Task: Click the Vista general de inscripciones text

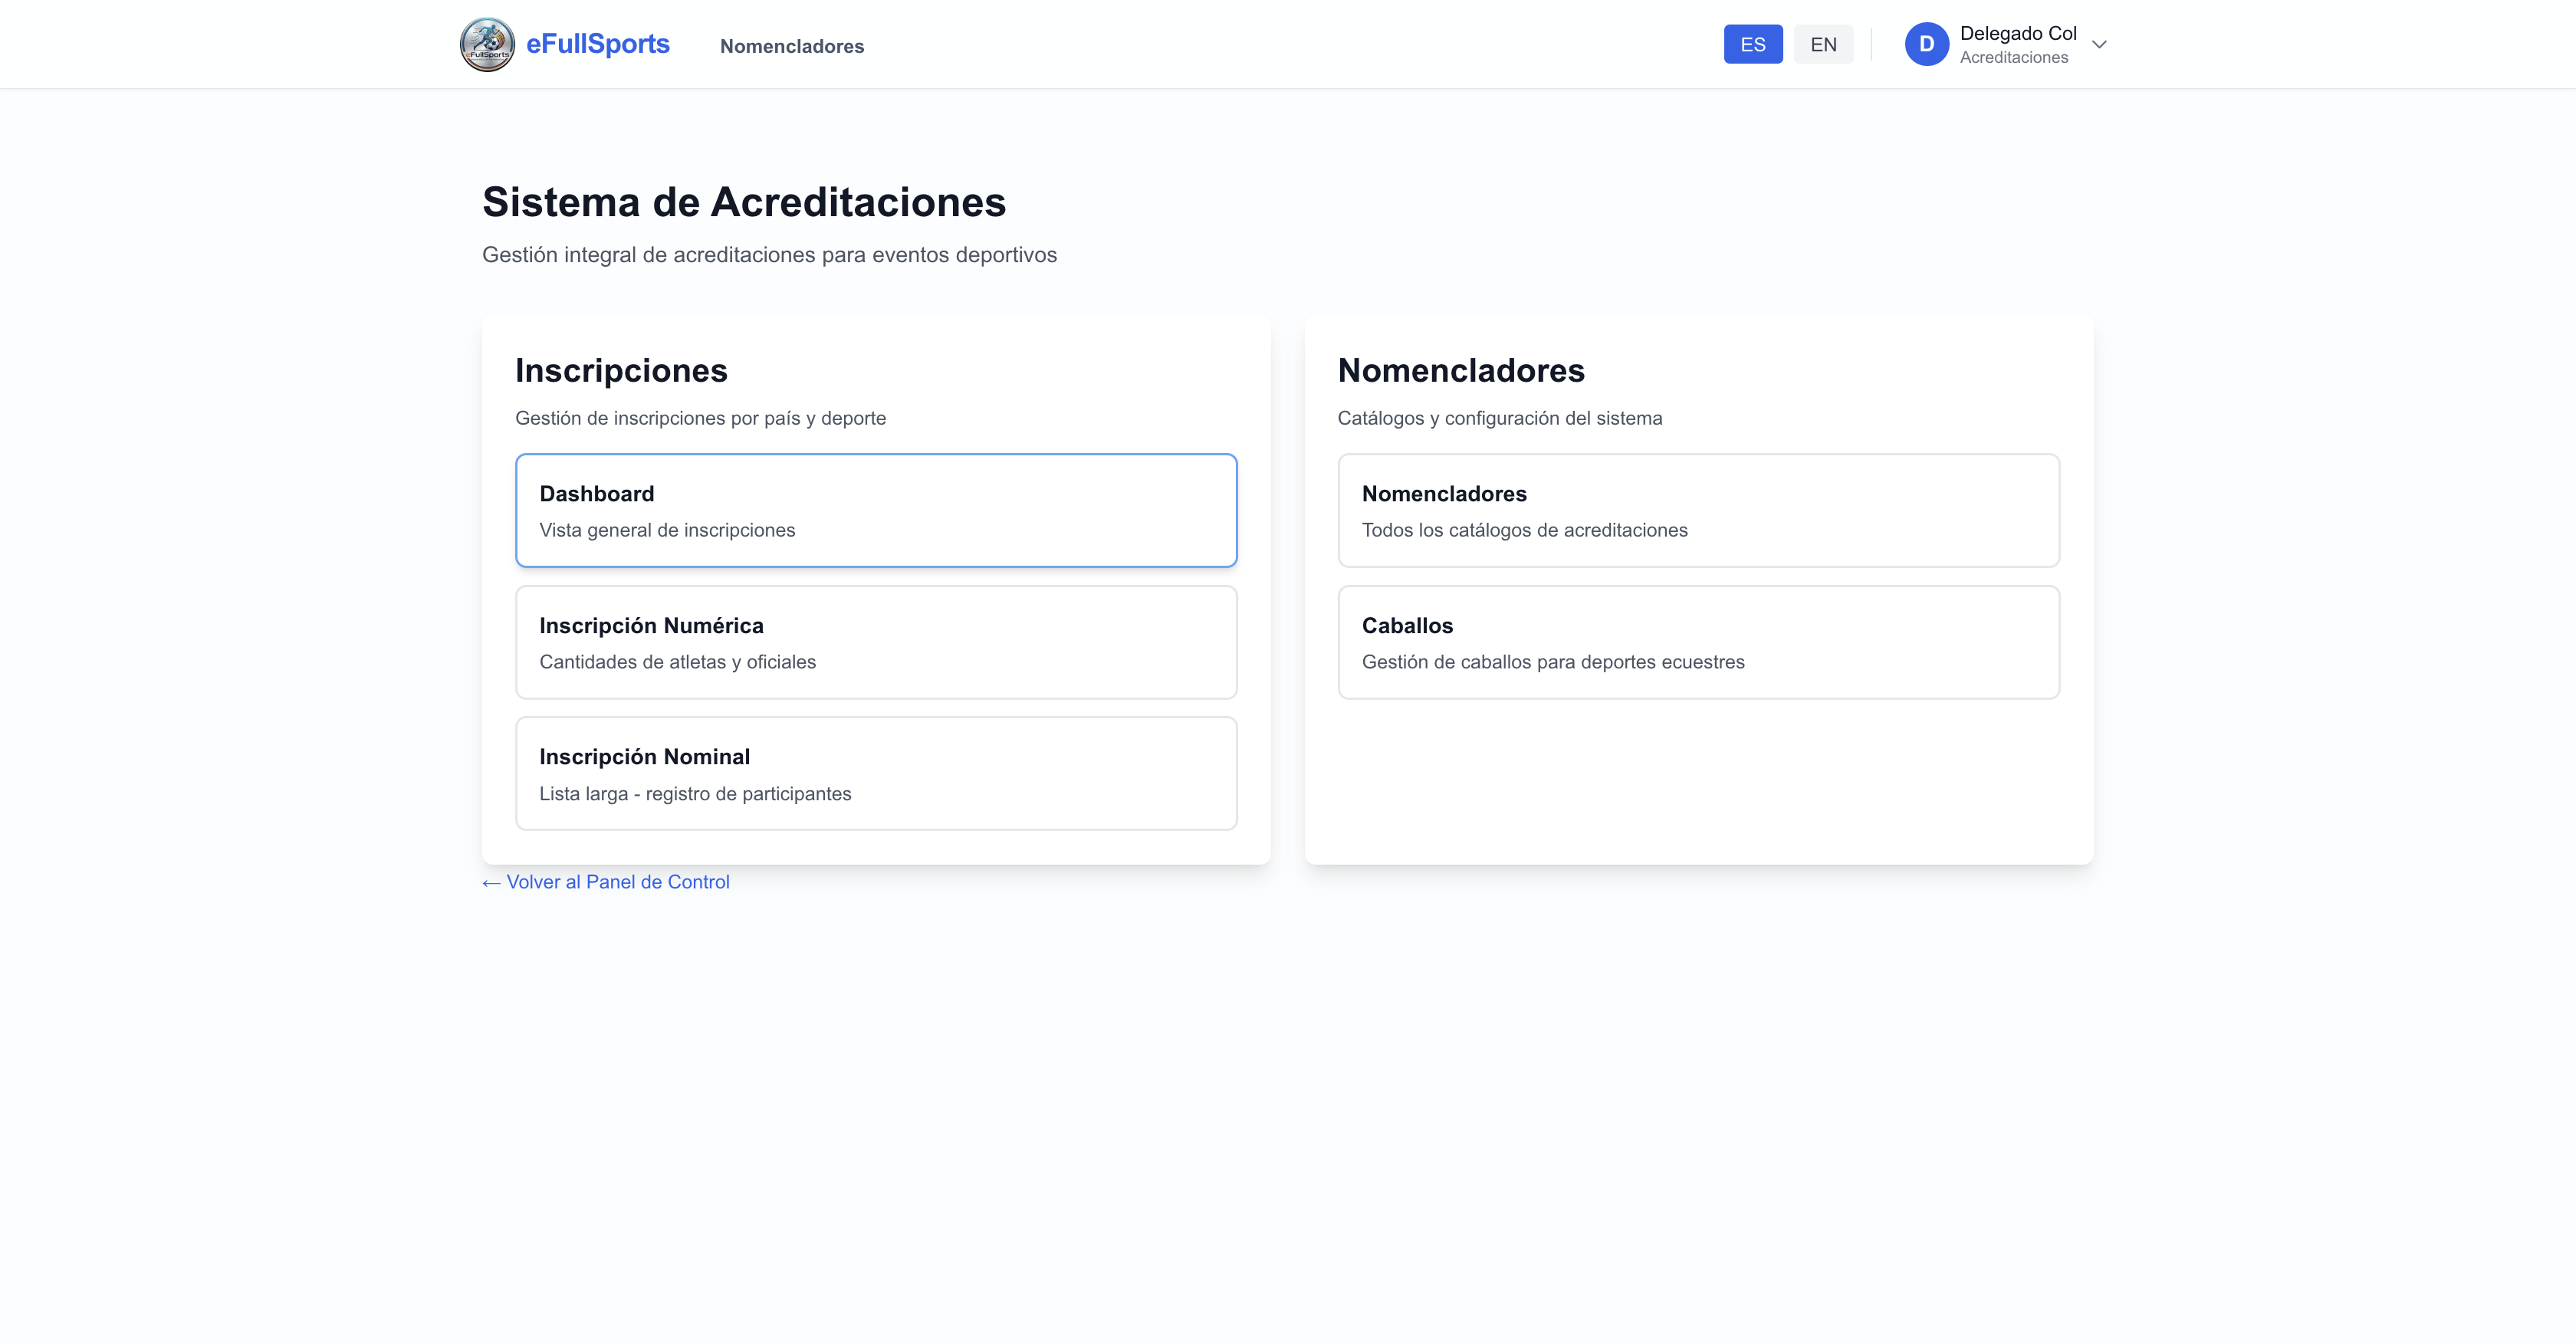Action: pyautogui.click(x=667, y=530)
